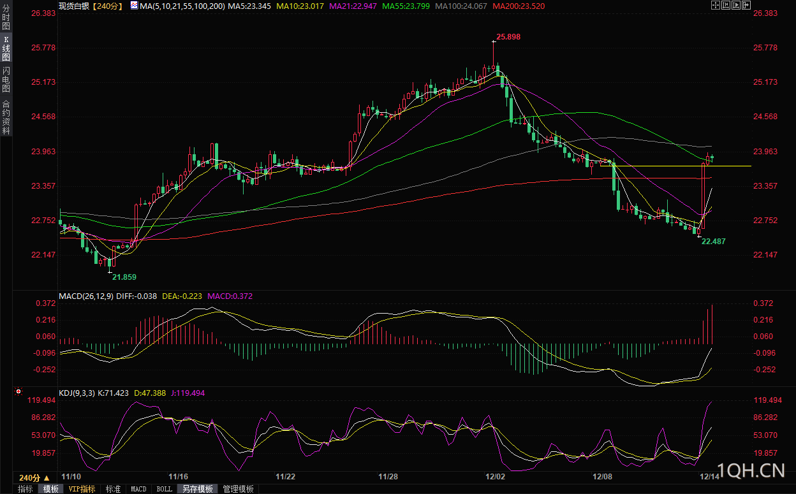Click the large red candle near 12/14
Image resolution: width=796 pixels, height=494 pixels.
point(703,196)
